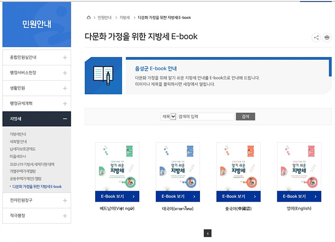The image size is (335, 242).
Task: Open the share icon button
Action: (x=316, y=38)
